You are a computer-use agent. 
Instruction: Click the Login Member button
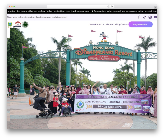(140, 24)
